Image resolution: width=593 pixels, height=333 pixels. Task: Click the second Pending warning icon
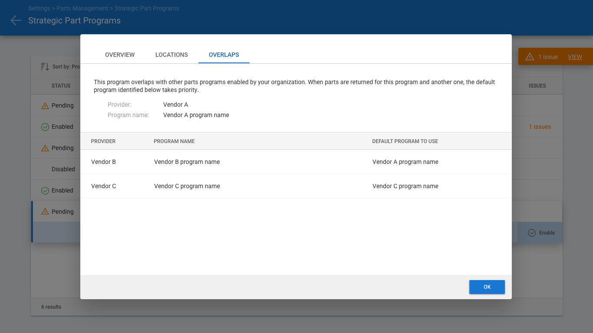click(45, 148)
